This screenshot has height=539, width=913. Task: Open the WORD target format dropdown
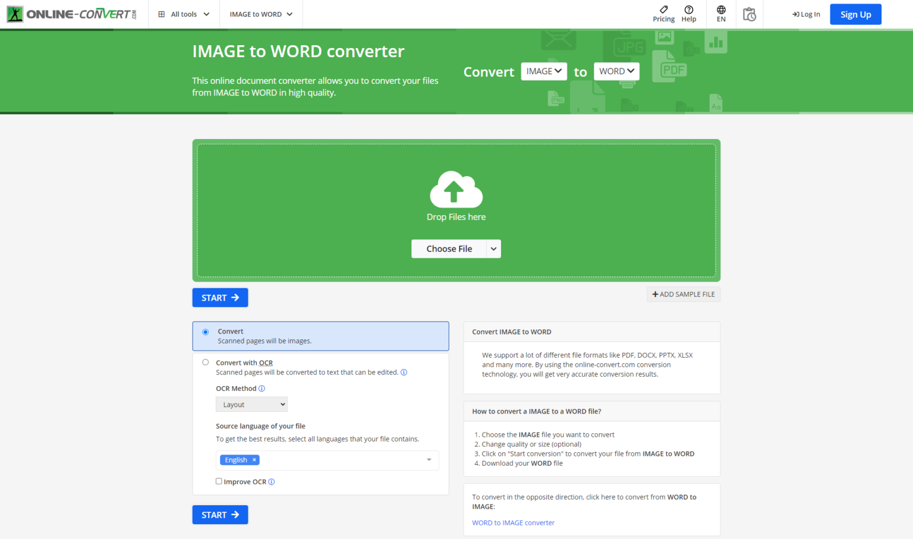tap(616, 71)
